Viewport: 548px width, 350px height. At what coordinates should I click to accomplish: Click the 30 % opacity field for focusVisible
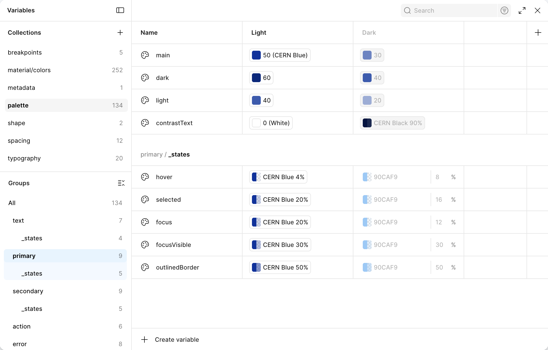point(445,245)
